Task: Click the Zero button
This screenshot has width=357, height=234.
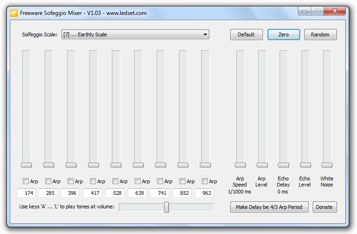Action: click(x=283, y=34)
